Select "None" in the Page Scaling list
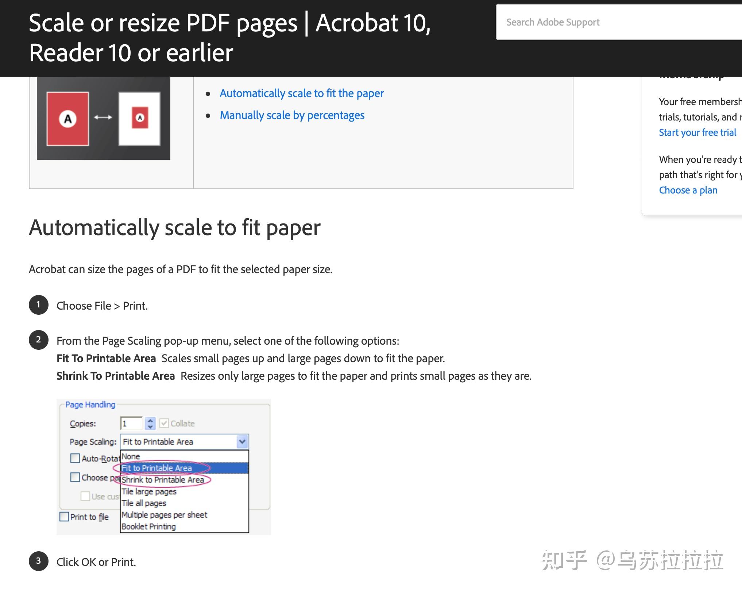This screenshot has width=742, height=590. (x=131, y=456)
